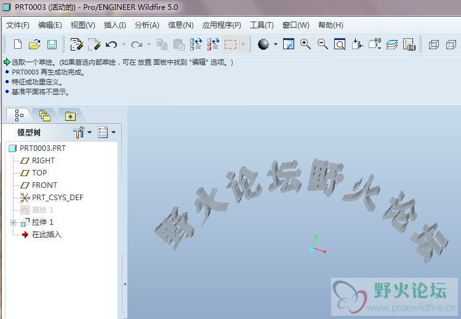The width and height of the screenshot is (461, 319).
Task: Click the New file icon
Action: [18, 44]
